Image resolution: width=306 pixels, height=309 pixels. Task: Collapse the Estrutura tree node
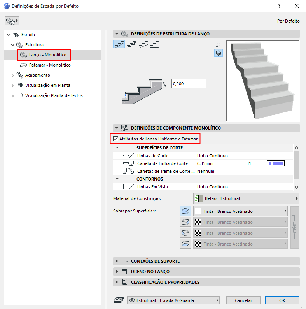tap(12, 45)
